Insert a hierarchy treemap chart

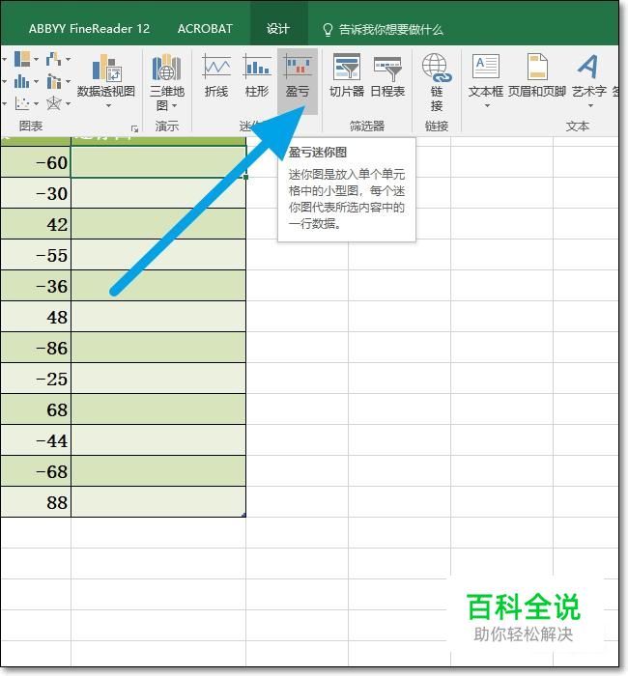(x=22, y=59)
